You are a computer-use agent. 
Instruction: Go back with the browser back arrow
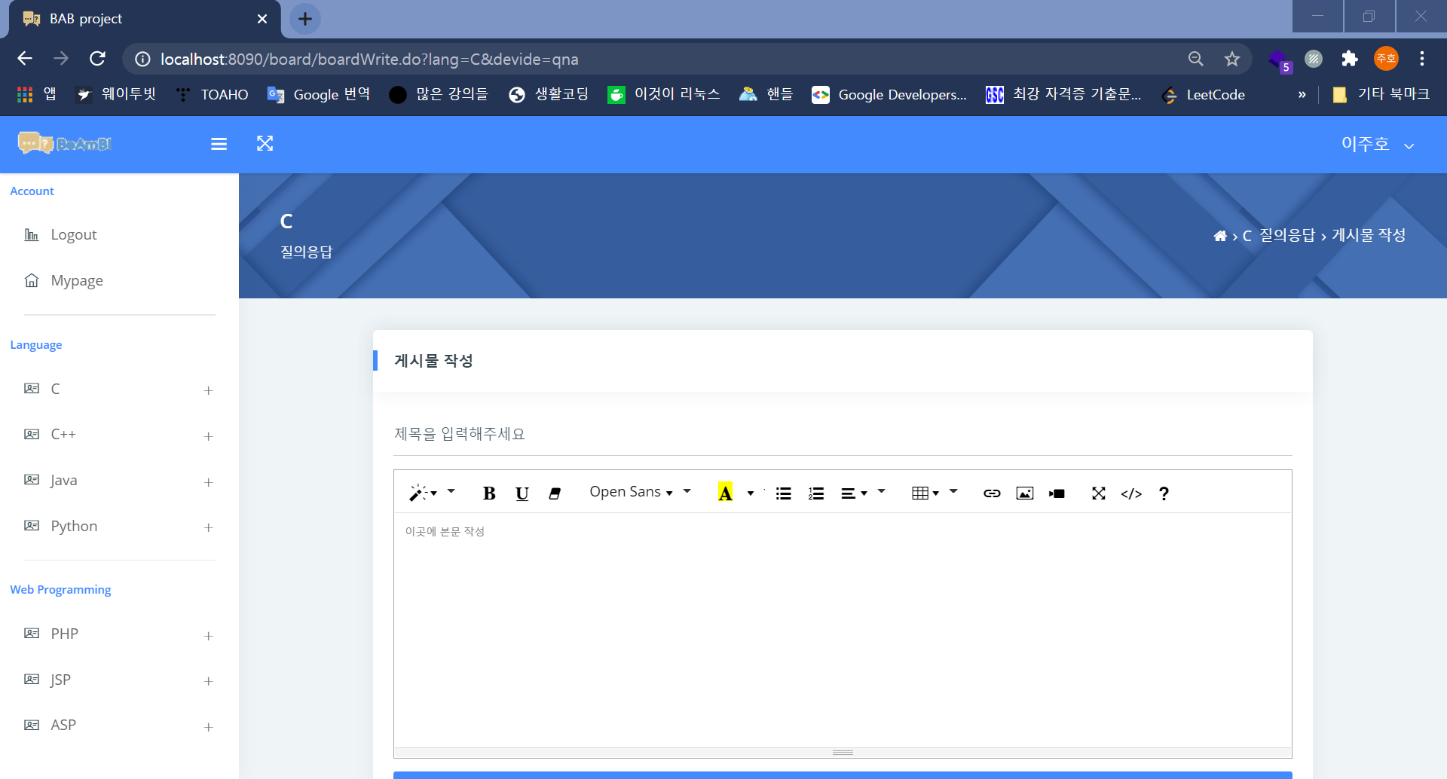(x=25, y=59)
